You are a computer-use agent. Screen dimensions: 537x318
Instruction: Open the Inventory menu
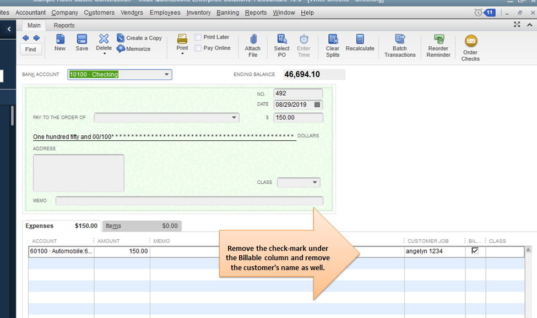pos(199,13)
